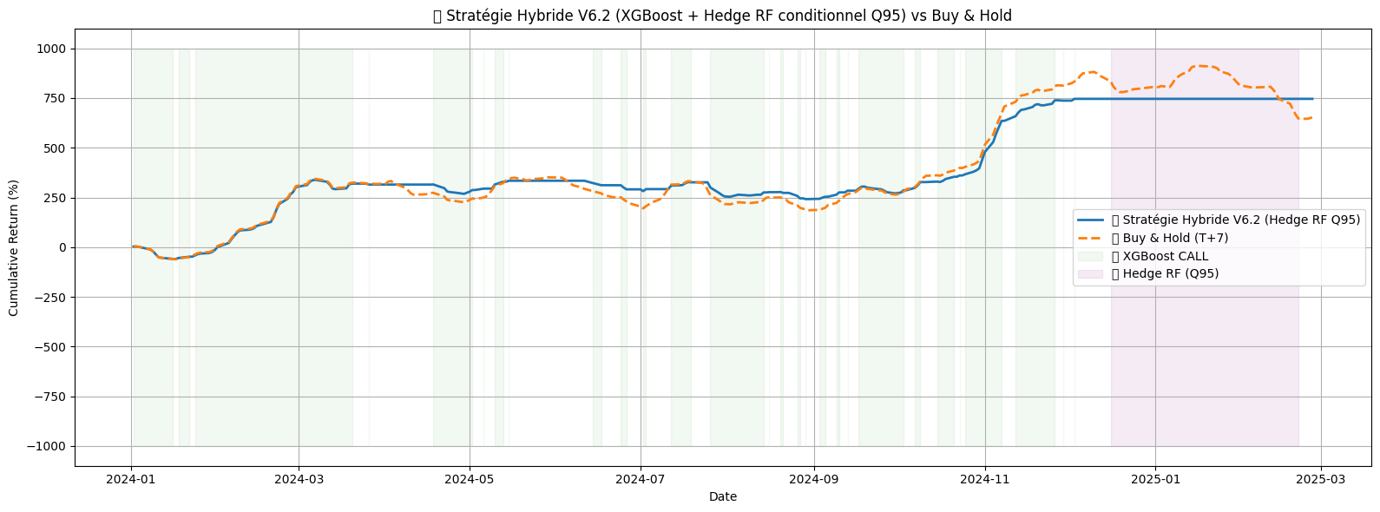Click the x-axis tick label 2024-05
The width and height of the screenshot is (1380, 512).
(470, 480)
